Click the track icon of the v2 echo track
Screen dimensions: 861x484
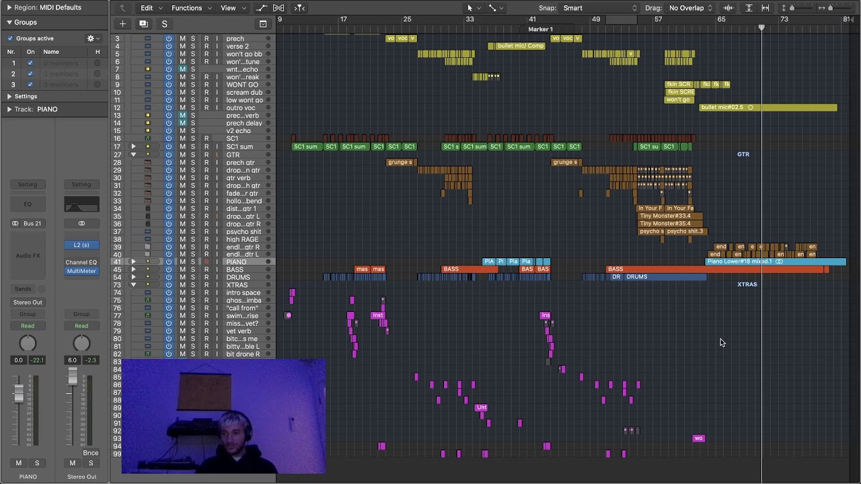(x=148, y=131)
